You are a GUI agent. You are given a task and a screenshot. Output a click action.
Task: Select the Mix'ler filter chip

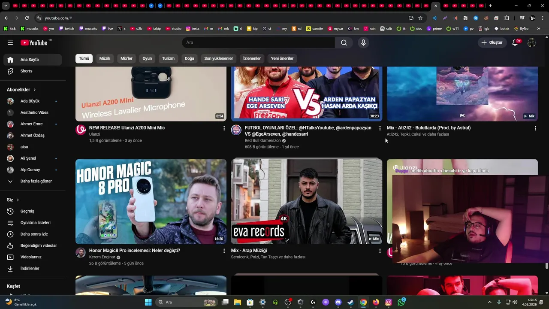(x=127, y=58)
